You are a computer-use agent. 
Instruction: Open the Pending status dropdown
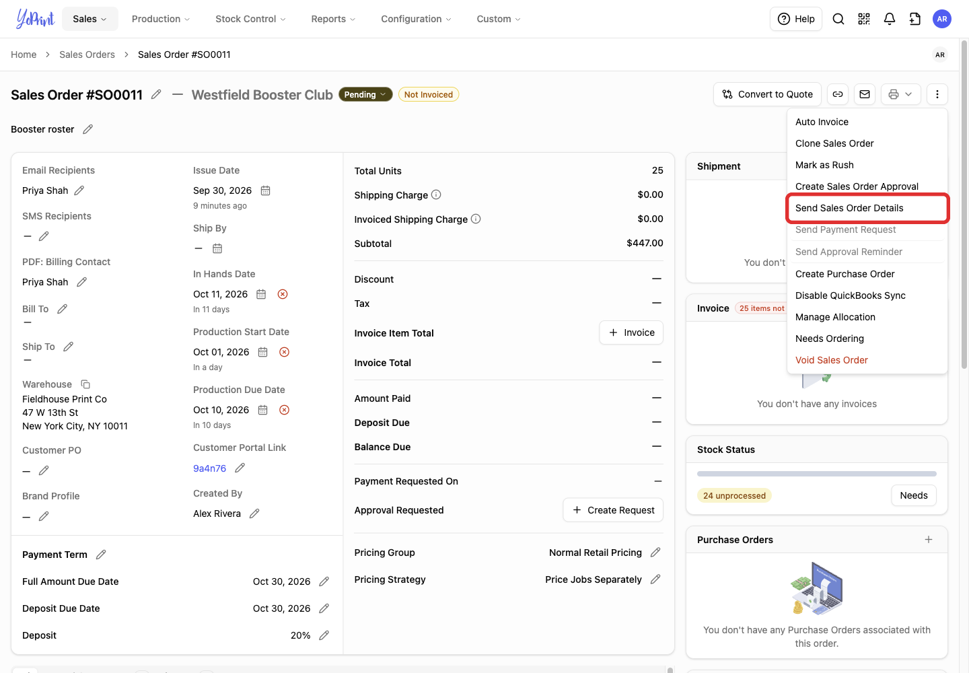click(x=366, y=95)
